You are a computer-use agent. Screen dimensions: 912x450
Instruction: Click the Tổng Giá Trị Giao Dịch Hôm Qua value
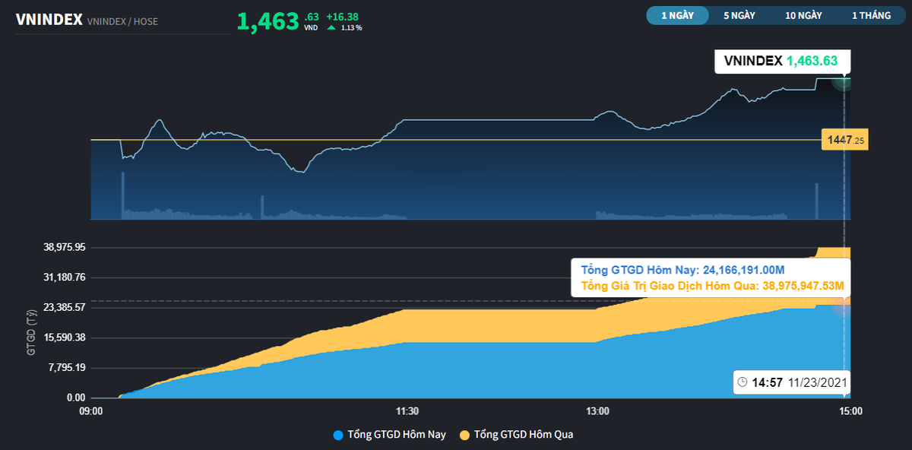coord(713,286)
